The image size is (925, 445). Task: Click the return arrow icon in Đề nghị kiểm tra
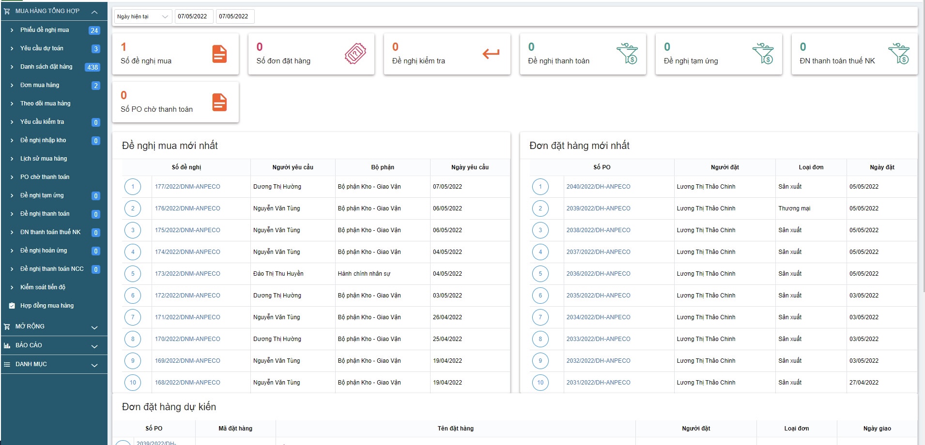(x=491, y=54)
